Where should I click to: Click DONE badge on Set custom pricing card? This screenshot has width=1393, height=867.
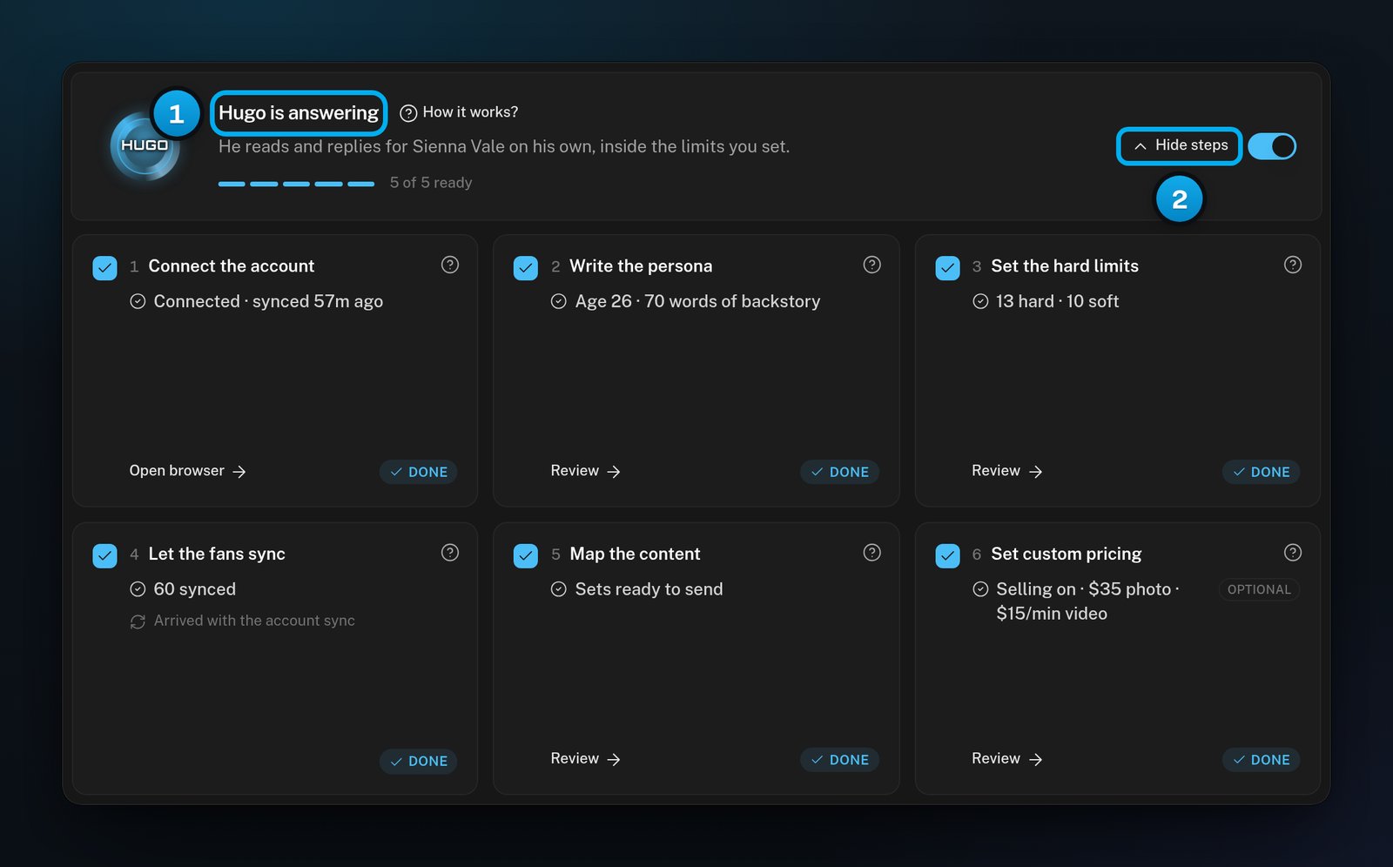1261,760
